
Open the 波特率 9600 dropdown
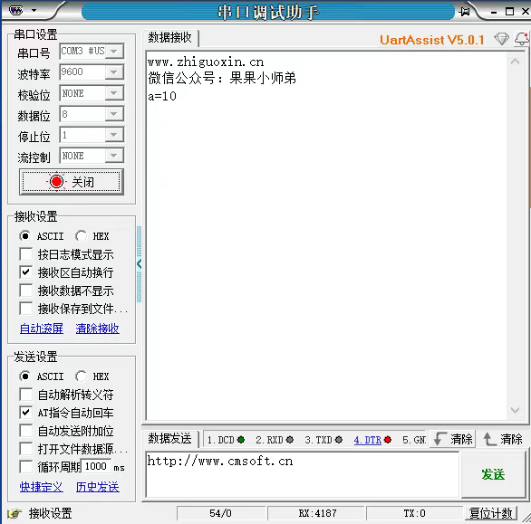114,72
